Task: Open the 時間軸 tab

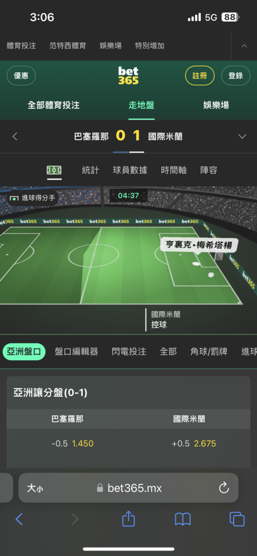Action: (x=174, y=170)
